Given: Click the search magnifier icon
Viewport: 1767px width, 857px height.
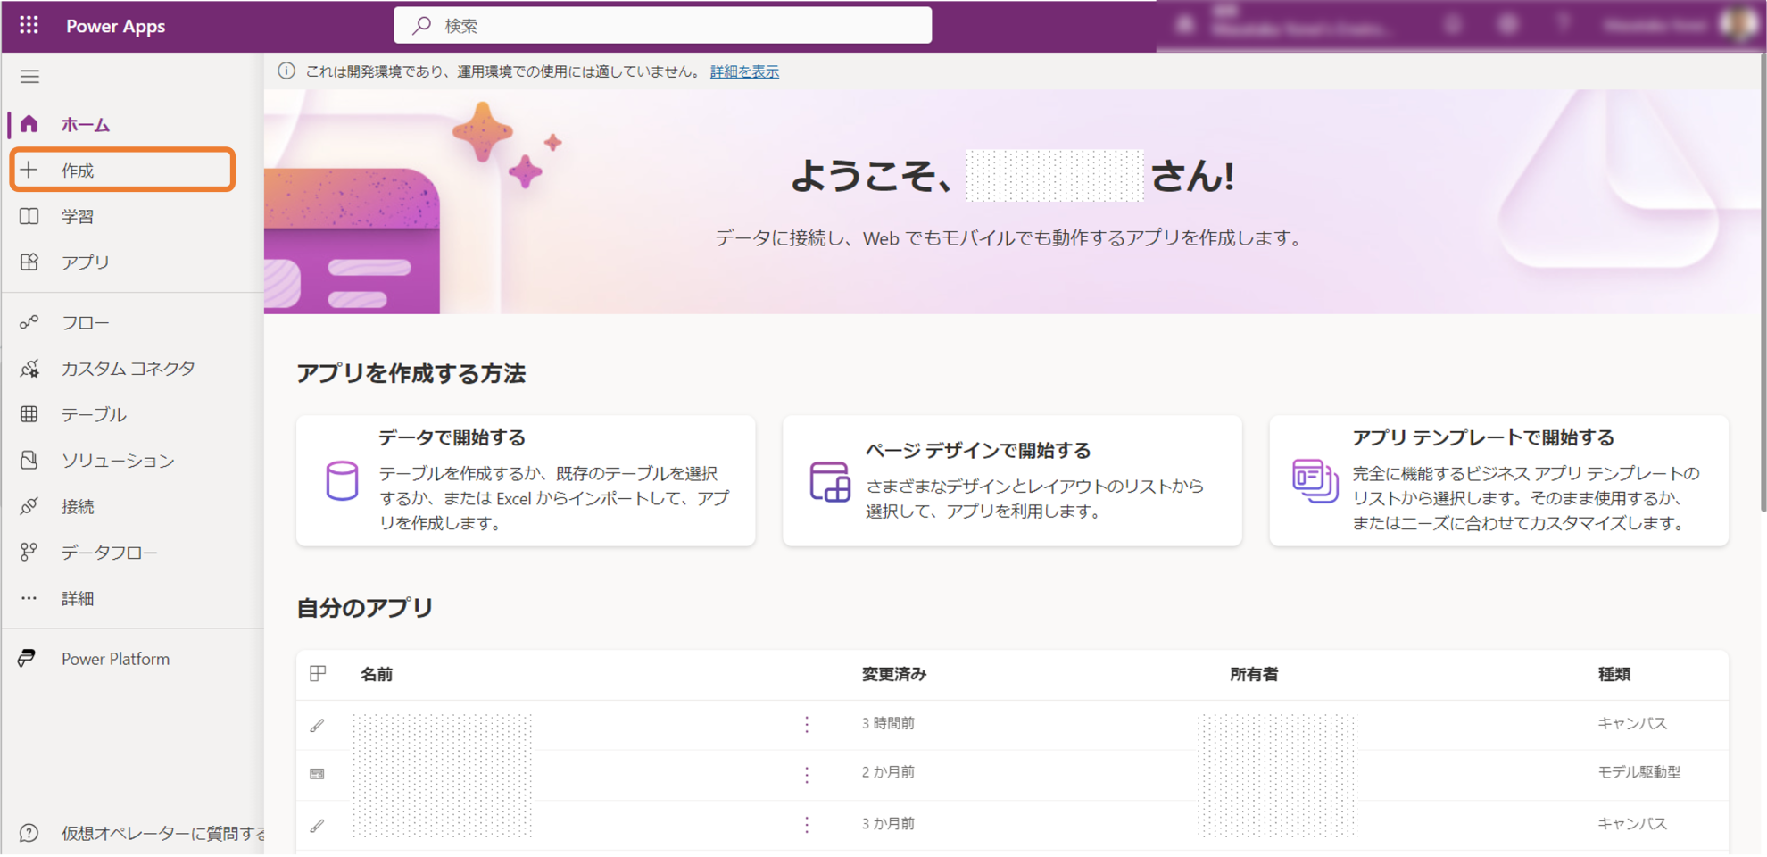Looking at the screenshot, I should pyautogui.click(x=421, y=25).
